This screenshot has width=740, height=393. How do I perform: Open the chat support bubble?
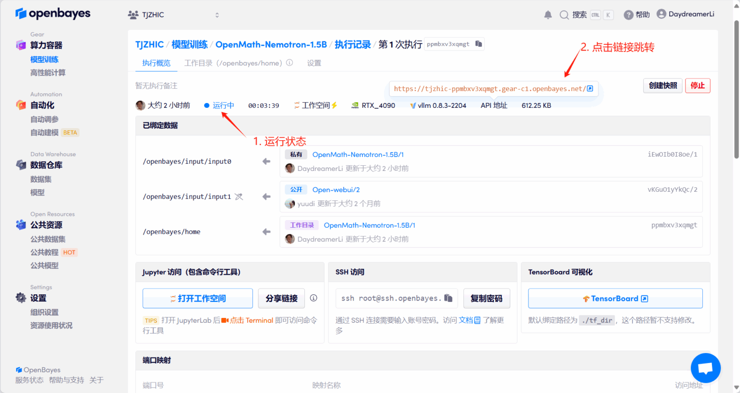pos(705,367)
